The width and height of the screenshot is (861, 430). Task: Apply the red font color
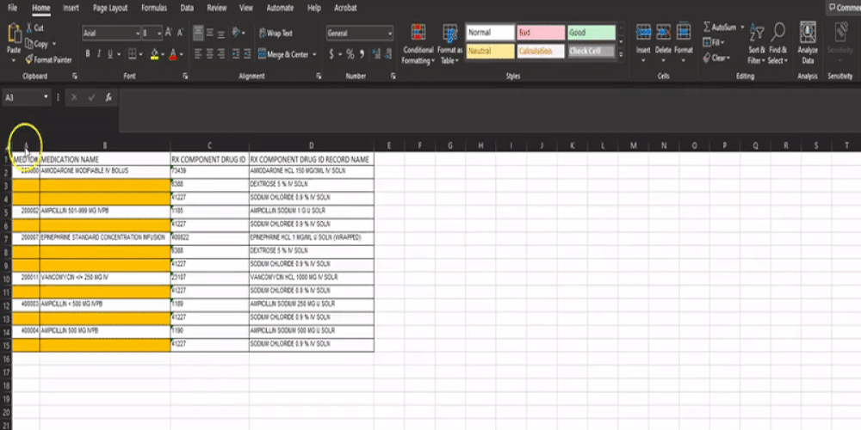[x=174, y=53]
